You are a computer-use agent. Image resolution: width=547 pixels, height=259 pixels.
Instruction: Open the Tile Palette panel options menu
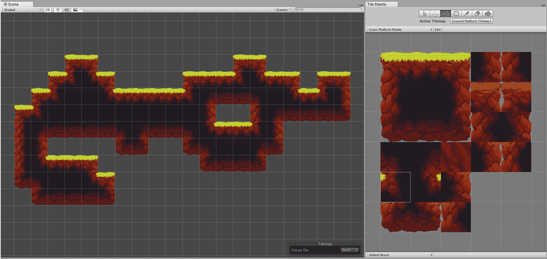(543, 5)
